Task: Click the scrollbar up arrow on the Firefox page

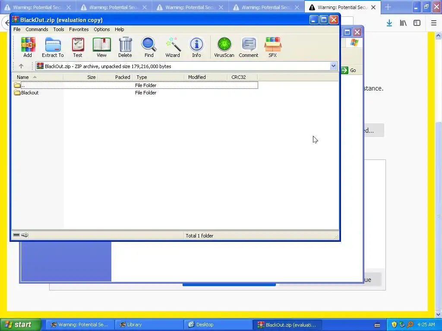Action: (x=438, y=35)
